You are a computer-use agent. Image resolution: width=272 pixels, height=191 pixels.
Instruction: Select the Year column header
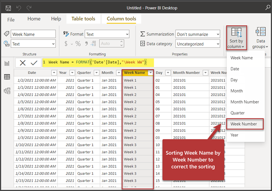pyautogui.click(x=63, y=73)
